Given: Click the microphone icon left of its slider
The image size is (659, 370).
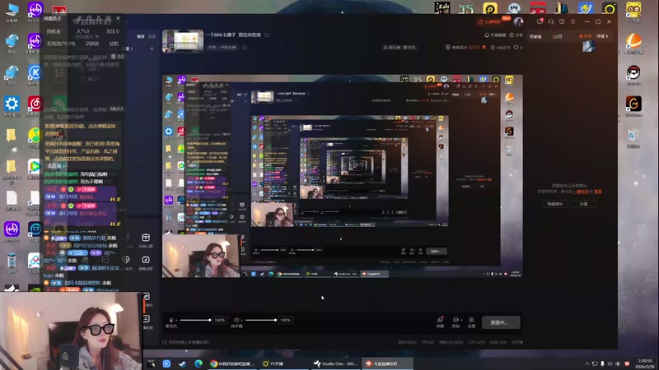Looking at the screenshot, I should pos(171,320).
